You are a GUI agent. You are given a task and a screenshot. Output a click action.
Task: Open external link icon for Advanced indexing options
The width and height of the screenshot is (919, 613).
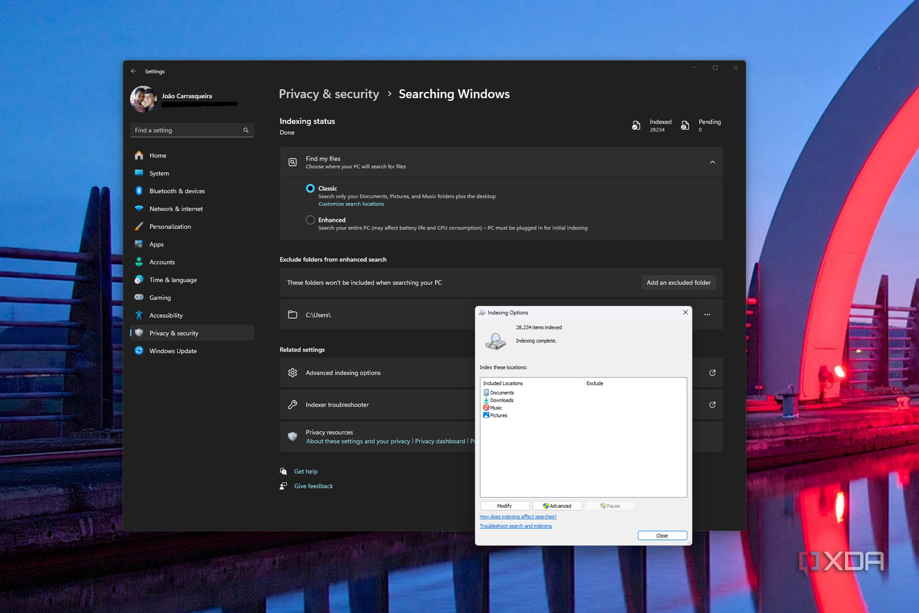[712, 373]
